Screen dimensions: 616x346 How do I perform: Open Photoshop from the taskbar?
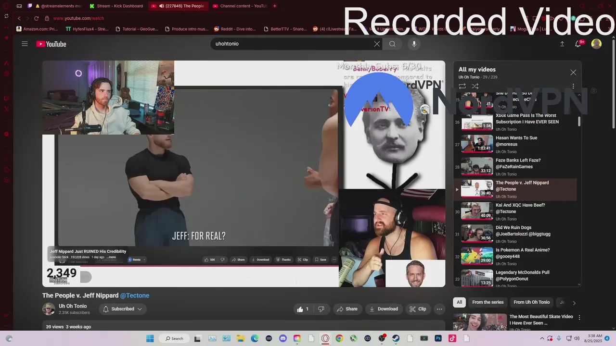click(438, 338)
